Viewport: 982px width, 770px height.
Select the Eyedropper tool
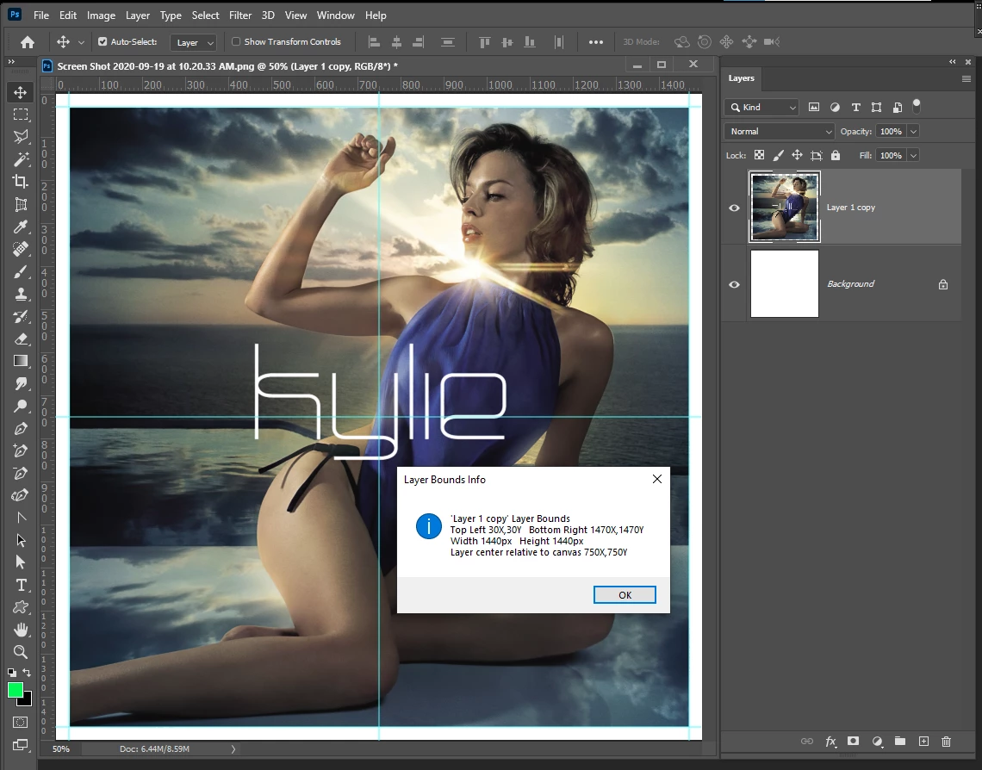[21, 227]
